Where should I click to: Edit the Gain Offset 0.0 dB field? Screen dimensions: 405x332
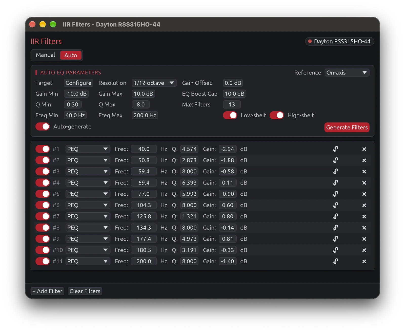pos(233,83)
